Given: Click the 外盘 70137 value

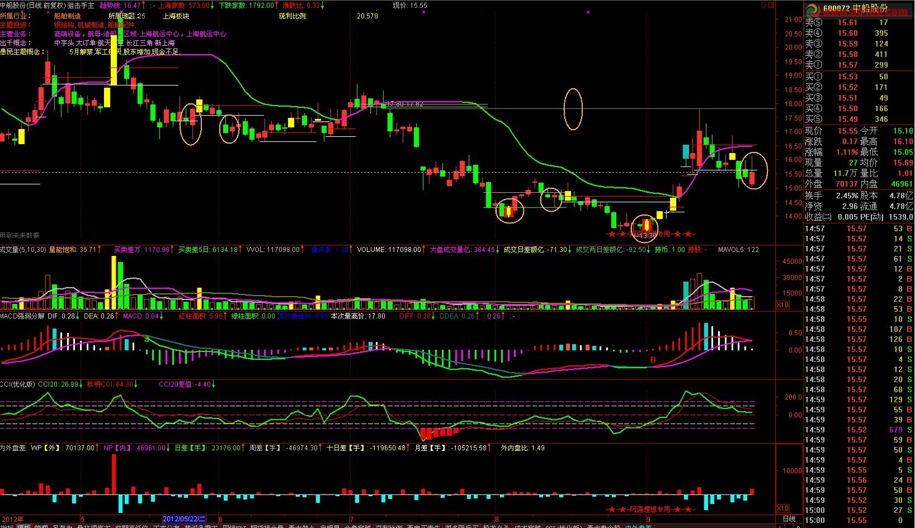Looking at the screenshot, I should point(846,184).
